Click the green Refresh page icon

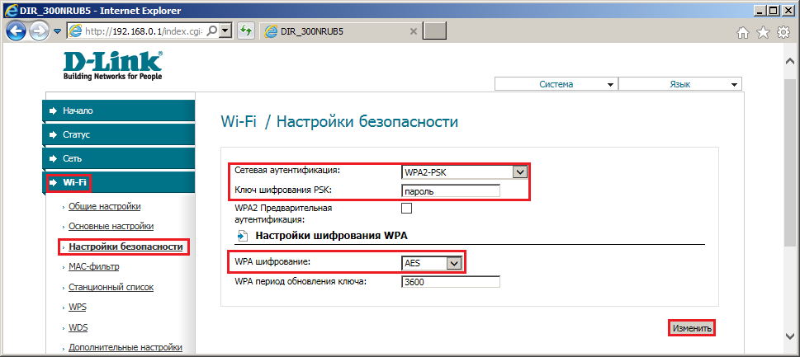click(x=246, y=31)
